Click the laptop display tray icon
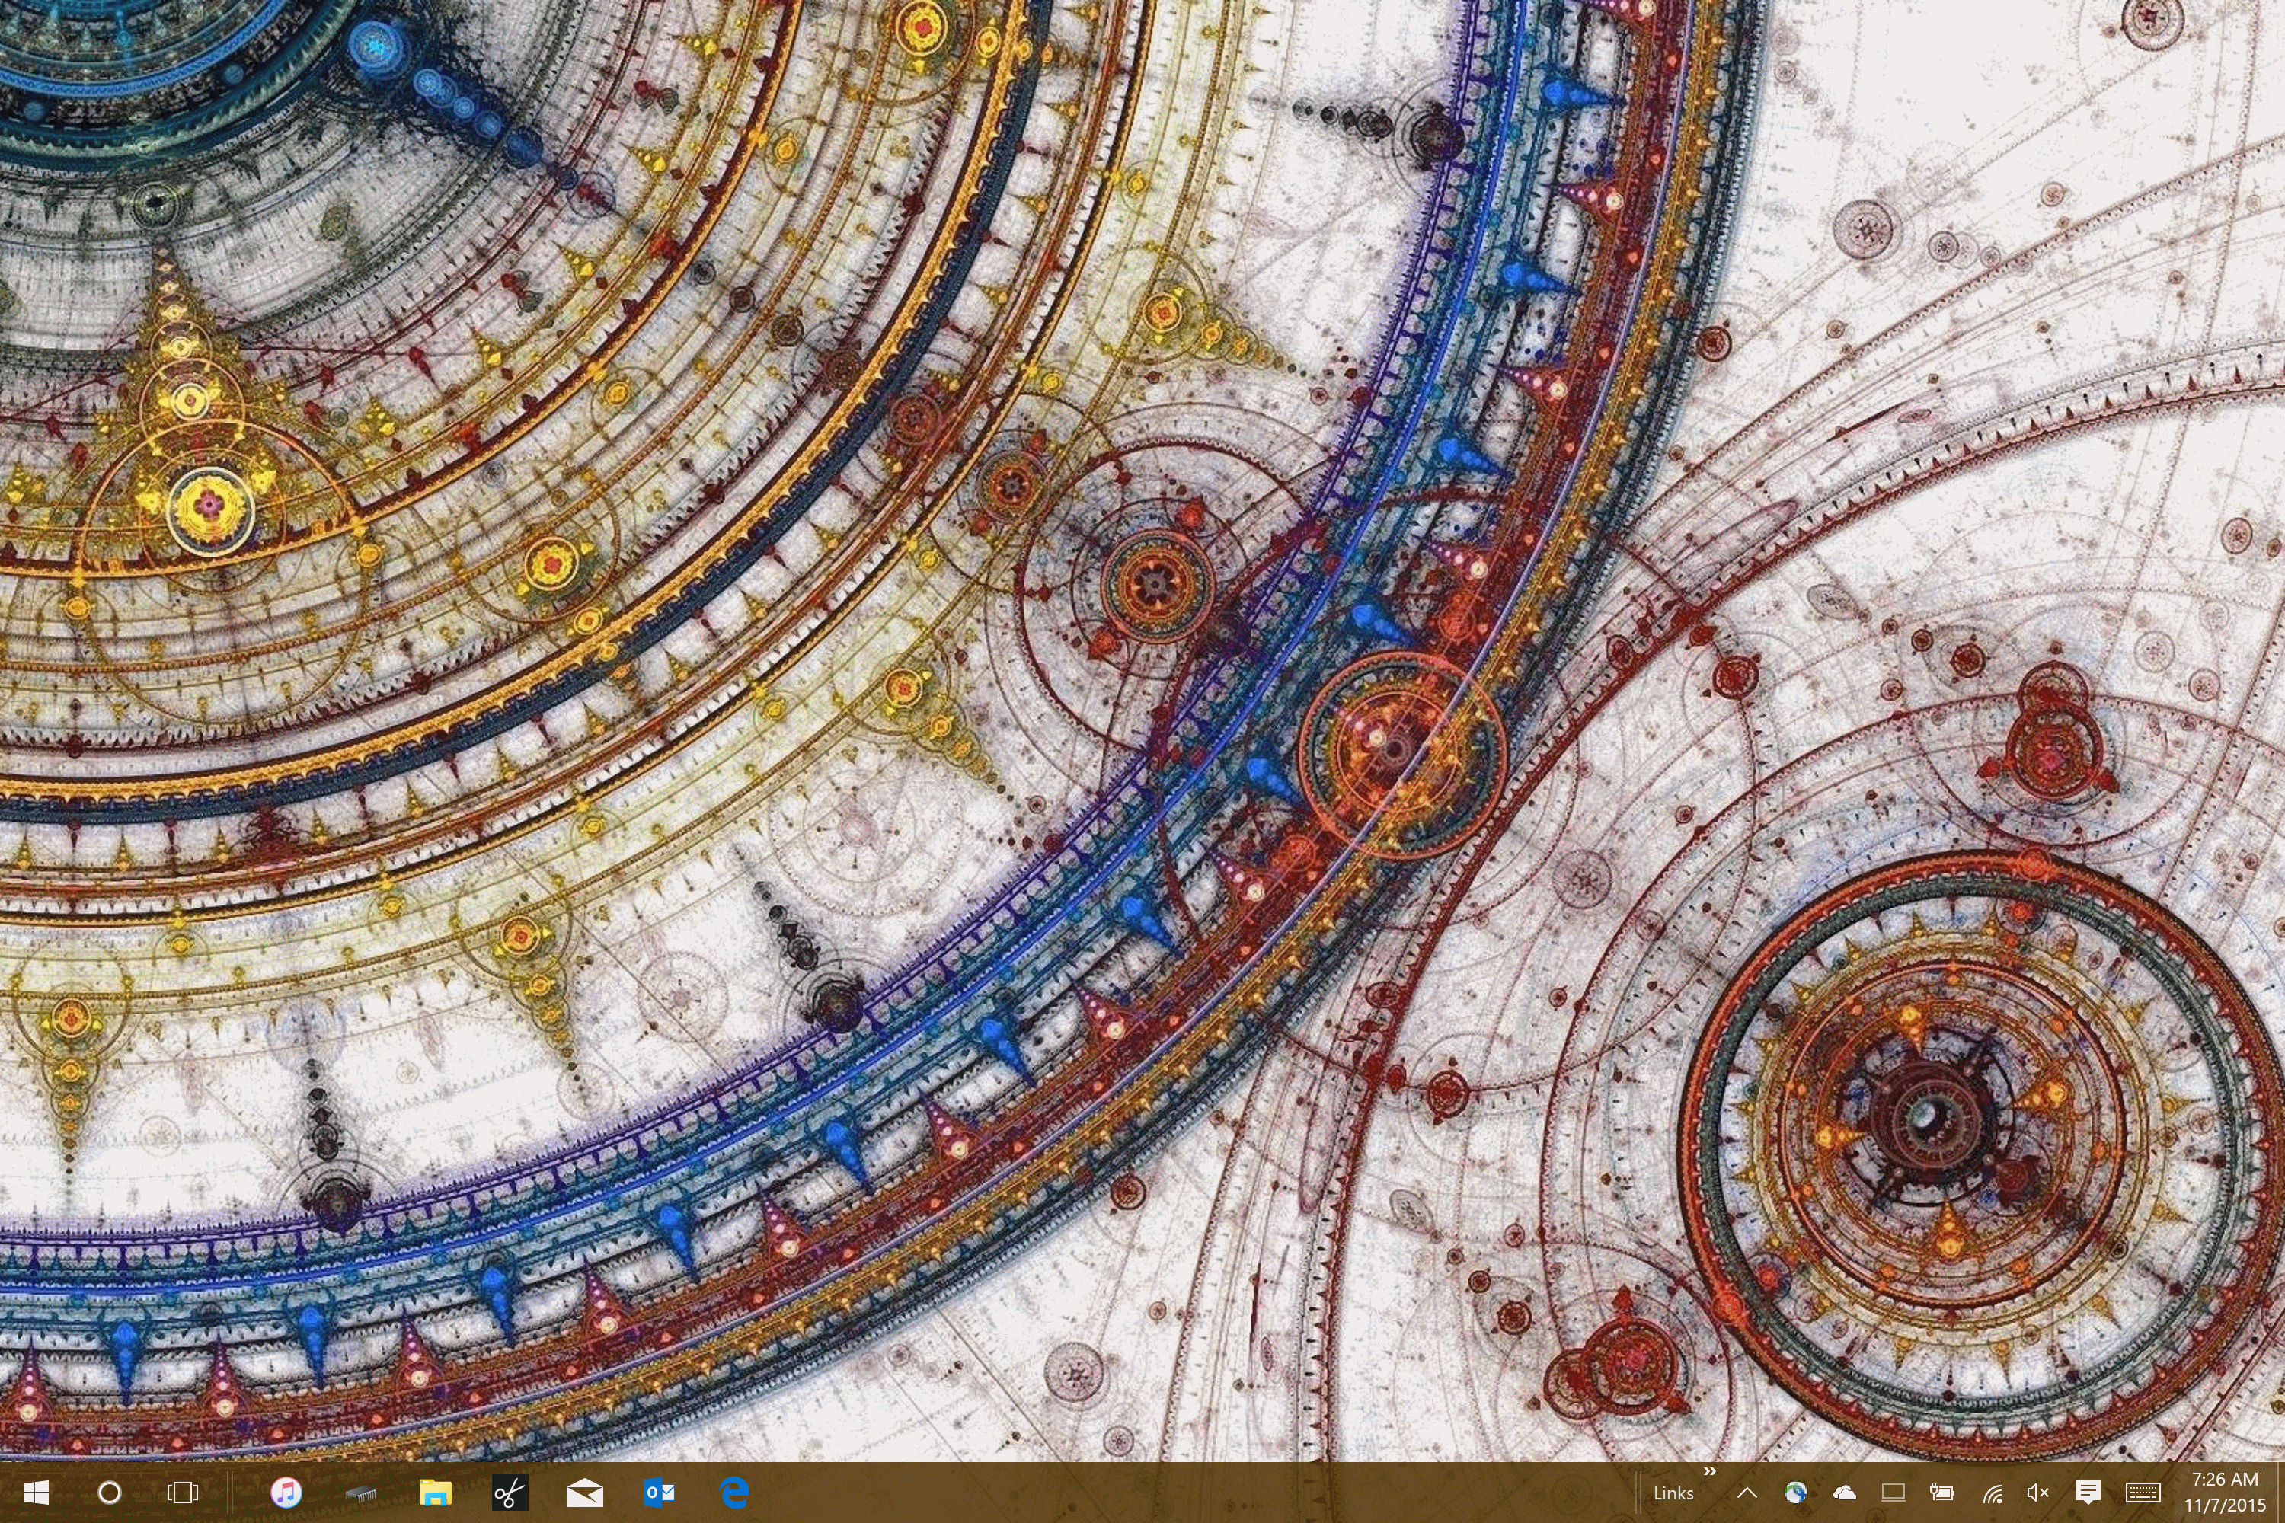The width and height of the screenshot is (2285, 1523). pyautogui.click(x=1893, y=1493)
